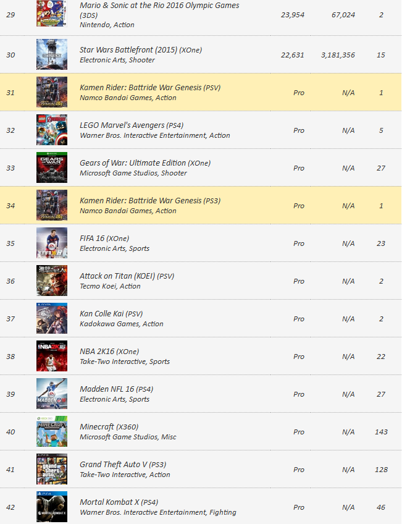
Task: Open Kamen Rider: Battride War Genesis (PSV) link
Action: tap(150, 88)
